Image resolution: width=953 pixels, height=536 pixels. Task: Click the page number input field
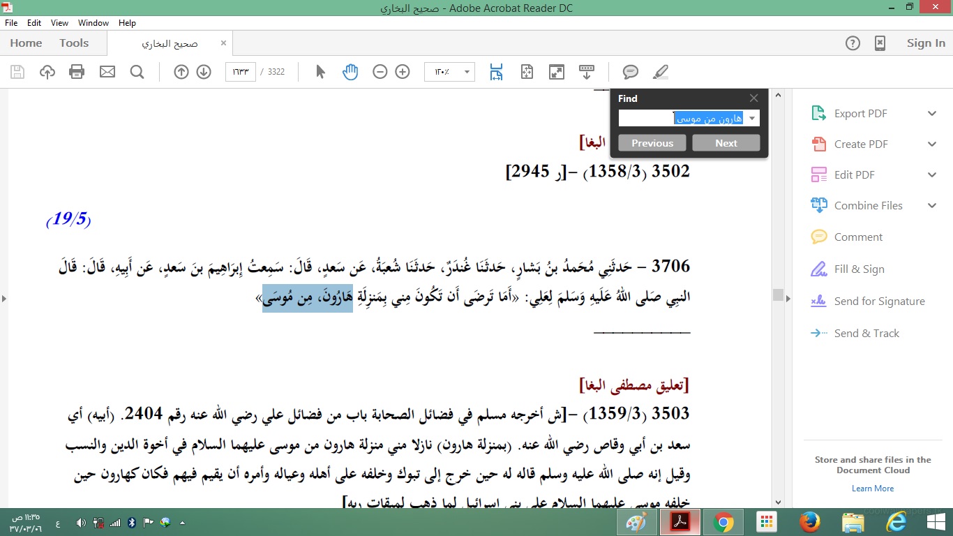[x=240, y=72]
